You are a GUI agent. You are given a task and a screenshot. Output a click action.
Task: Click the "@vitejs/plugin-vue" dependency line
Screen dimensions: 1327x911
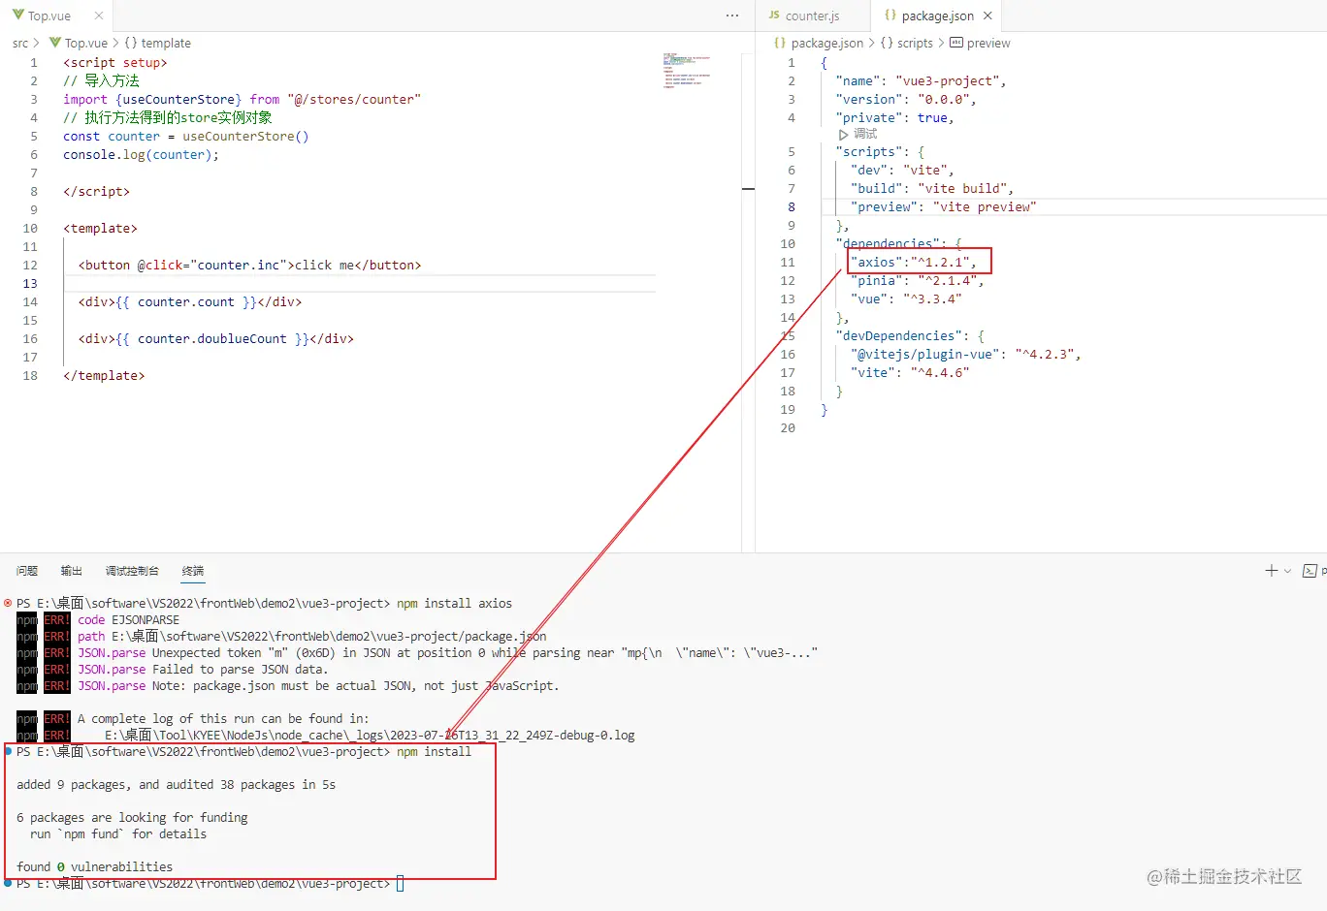click(966, 355)
